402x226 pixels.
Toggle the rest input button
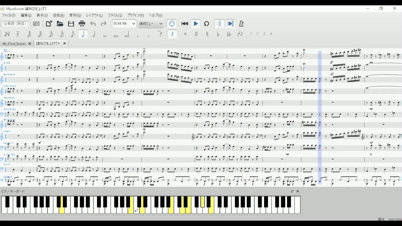coord(172,34)
